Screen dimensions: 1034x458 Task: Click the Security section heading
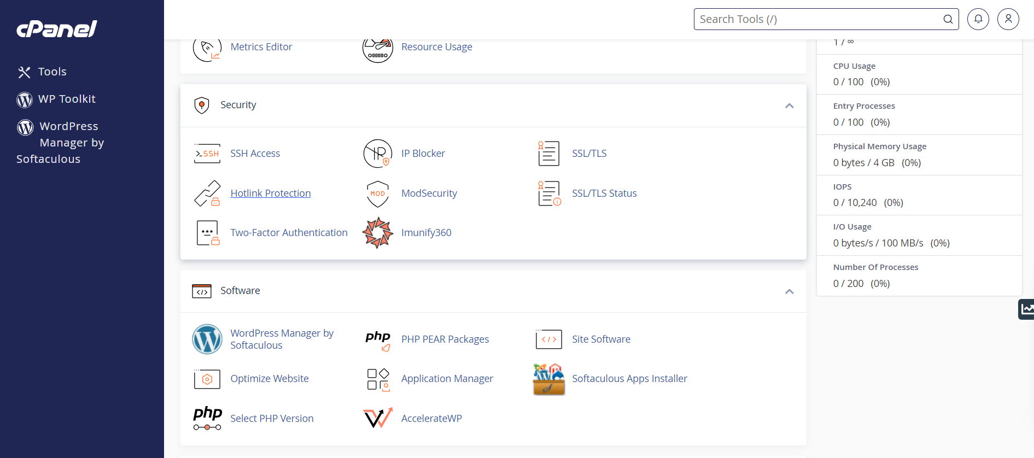click(x=238, y=105)
